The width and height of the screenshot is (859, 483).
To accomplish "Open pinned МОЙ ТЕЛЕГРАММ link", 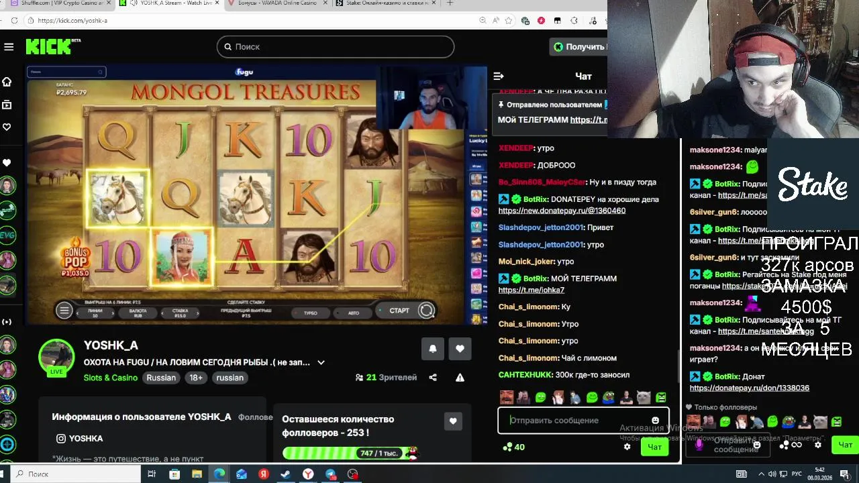I will [589, 120].
